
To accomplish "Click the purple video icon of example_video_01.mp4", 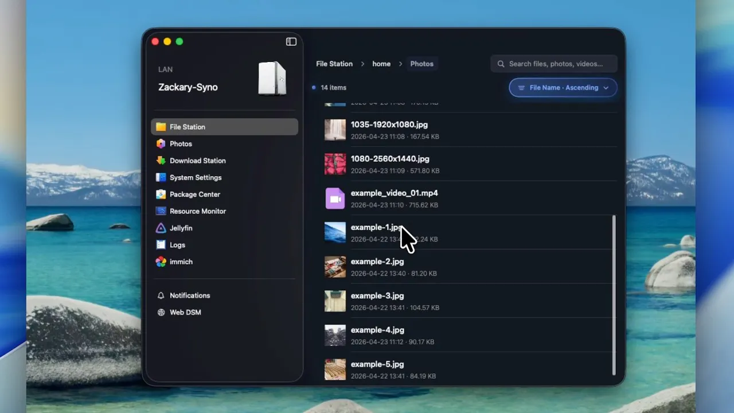I will 335,198.
